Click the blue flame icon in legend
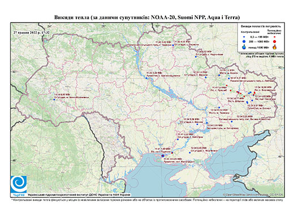Image resolution: width=294 pixels, height=208 pixels. 244,47
